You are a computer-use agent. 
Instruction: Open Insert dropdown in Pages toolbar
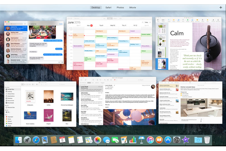(169, 21)
